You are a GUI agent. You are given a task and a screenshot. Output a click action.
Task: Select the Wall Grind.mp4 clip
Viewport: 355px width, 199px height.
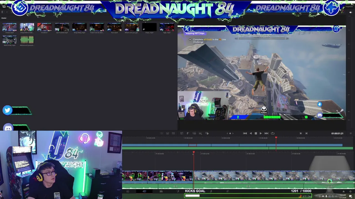9,40
